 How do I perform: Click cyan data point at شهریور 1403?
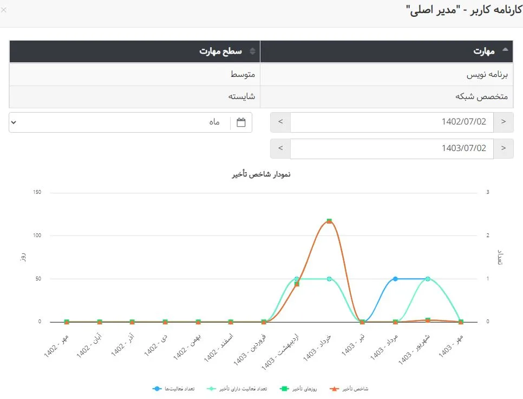tap(428, 279)
